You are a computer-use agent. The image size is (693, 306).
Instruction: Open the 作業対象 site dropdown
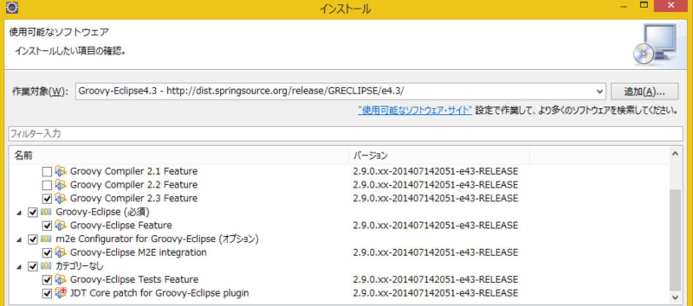click(599, 91)
